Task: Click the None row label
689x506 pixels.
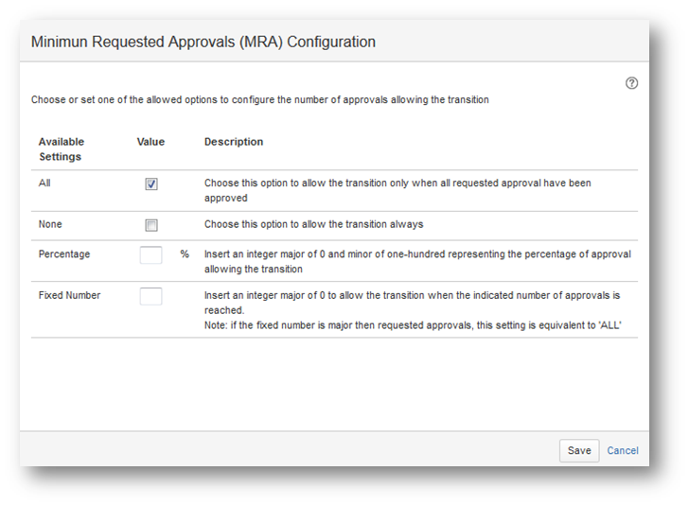Action: 50,225
